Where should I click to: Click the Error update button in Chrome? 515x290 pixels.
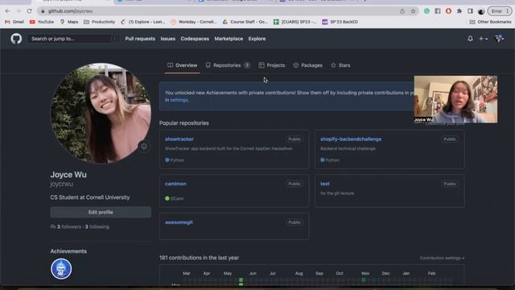tap(500, 10)
